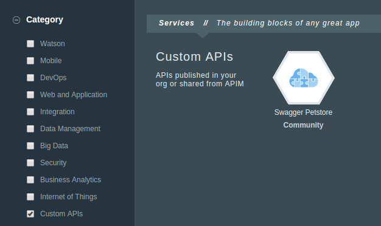Click 'The building blocks of any great app' tagline
Viewport: 381px width, 226px height.
point(288,23)
